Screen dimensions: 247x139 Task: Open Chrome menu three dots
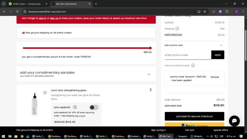243,12
